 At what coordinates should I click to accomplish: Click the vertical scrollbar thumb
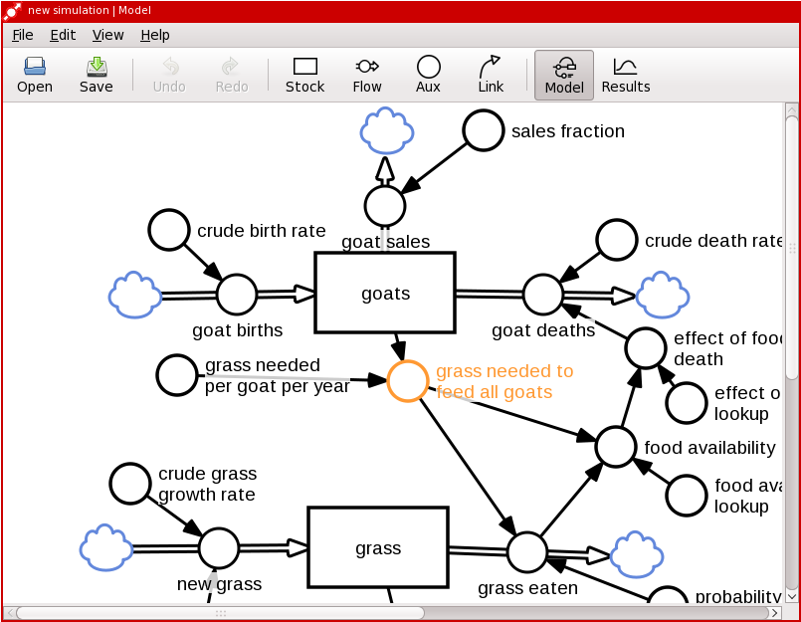[x=792, y=239]
